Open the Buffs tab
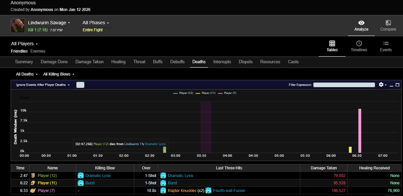 (x=158, y=62)
